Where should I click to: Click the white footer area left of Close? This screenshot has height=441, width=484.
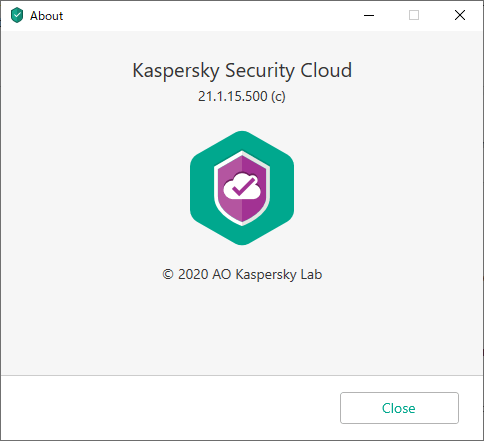pos(169,408)
